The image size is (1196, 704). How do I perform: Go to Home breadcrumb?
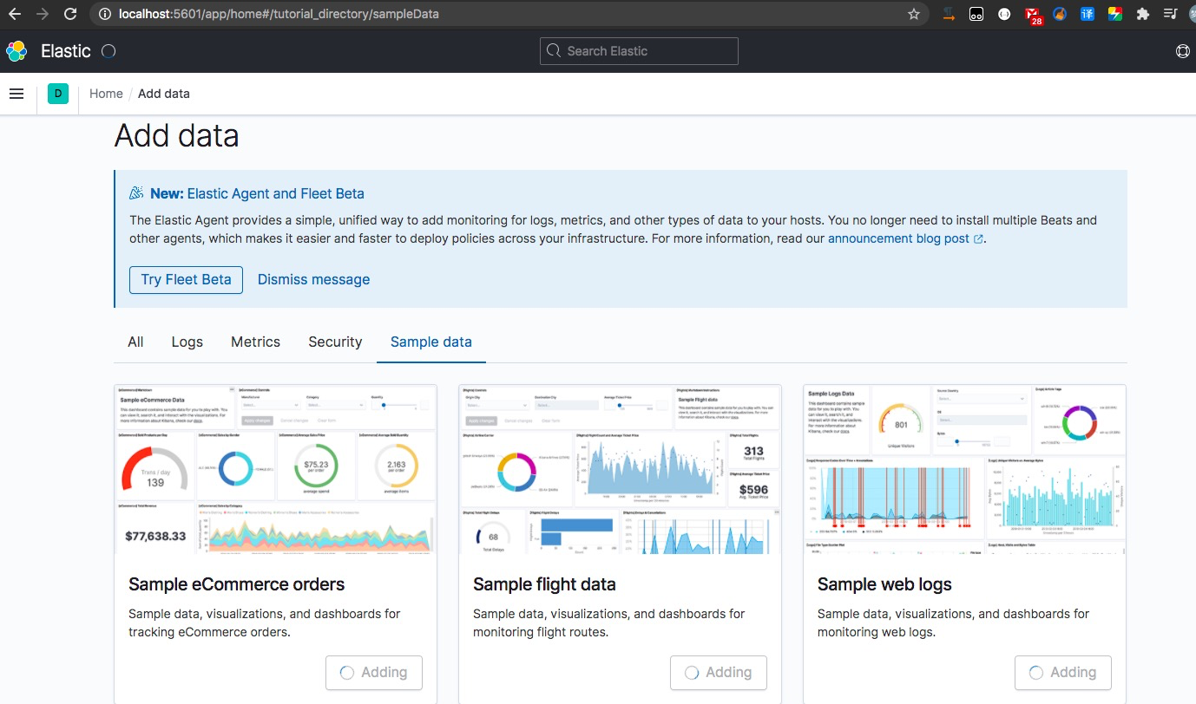(x=106, y=94)
